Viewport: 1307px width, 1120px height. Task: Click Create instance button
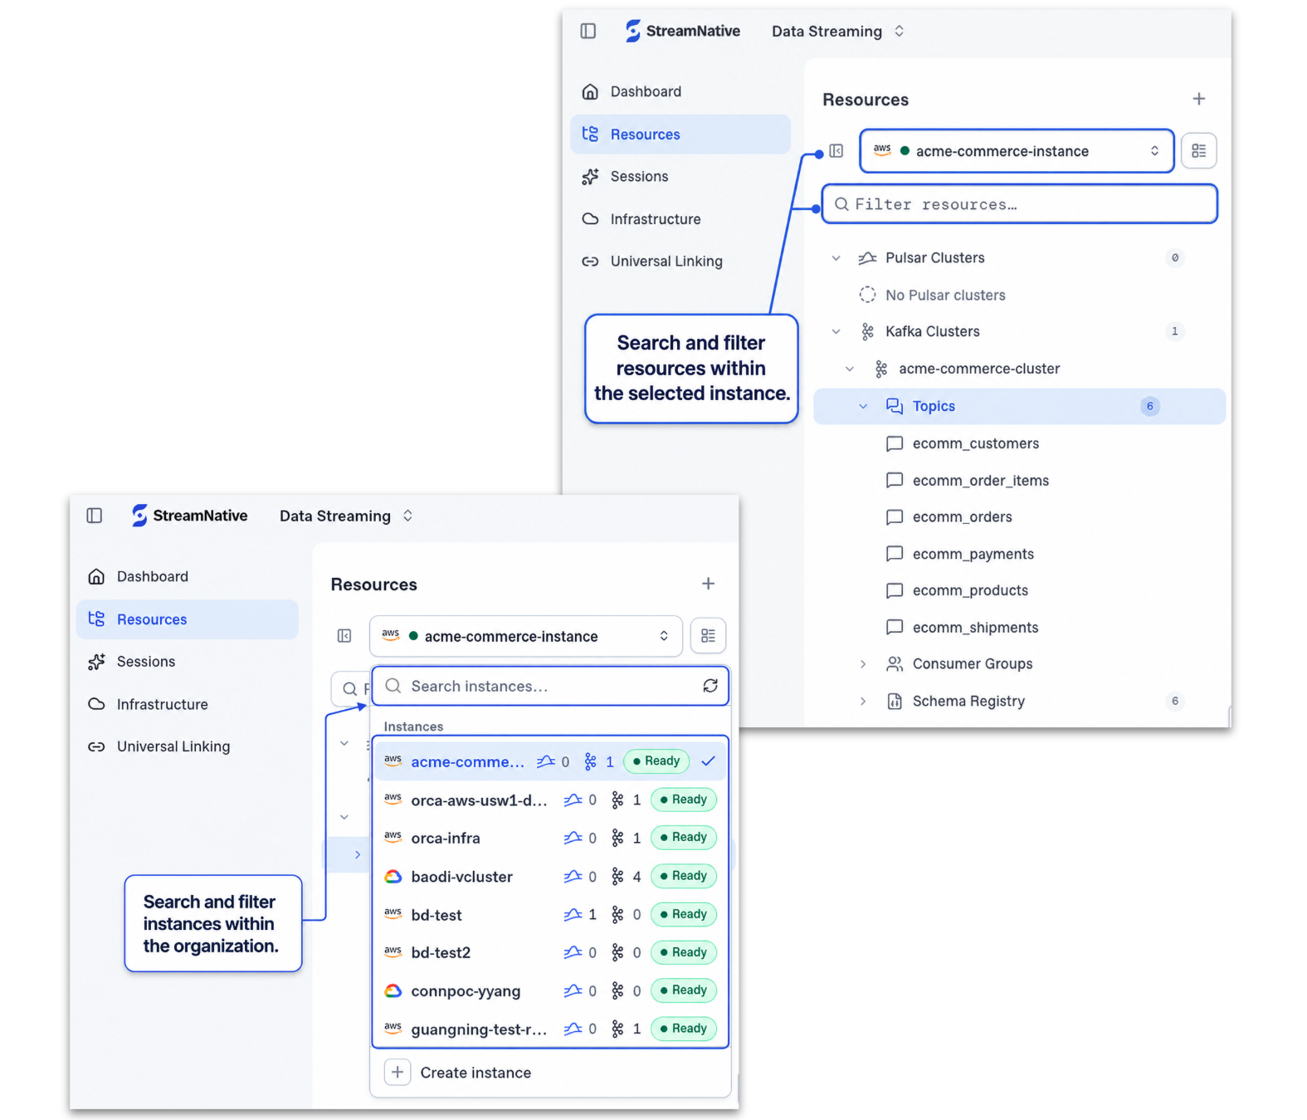click(x=458, y=1073)
